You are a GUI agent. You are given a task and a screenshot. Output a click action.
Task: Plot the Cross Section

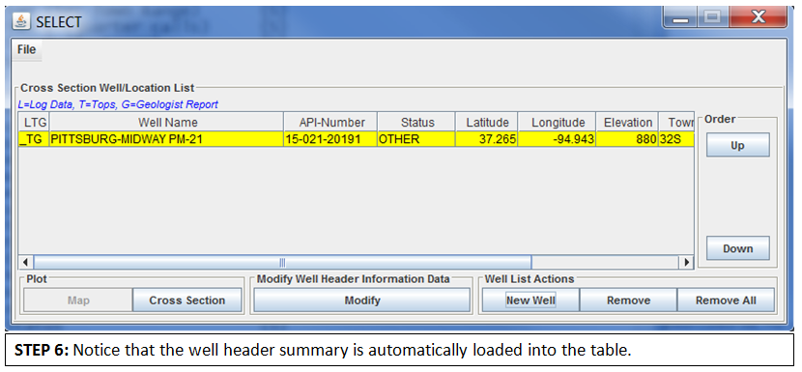tap(187, 300)
